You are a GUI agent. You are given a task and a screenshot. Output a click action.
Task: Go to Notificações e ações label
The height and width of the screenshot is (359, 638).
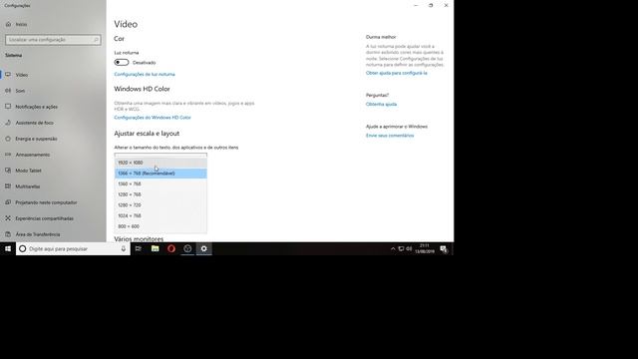[37, 107]
